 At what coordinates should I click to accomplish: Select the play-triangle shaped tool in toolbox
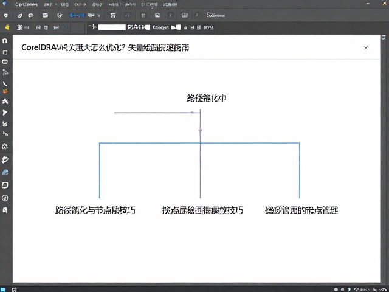tap(5, 113)
